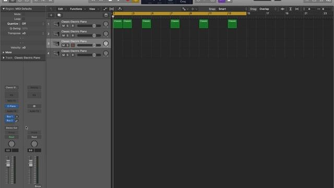Mute track 2 with M button
Viewport: 334px width, 188px height.
[64, 36]
